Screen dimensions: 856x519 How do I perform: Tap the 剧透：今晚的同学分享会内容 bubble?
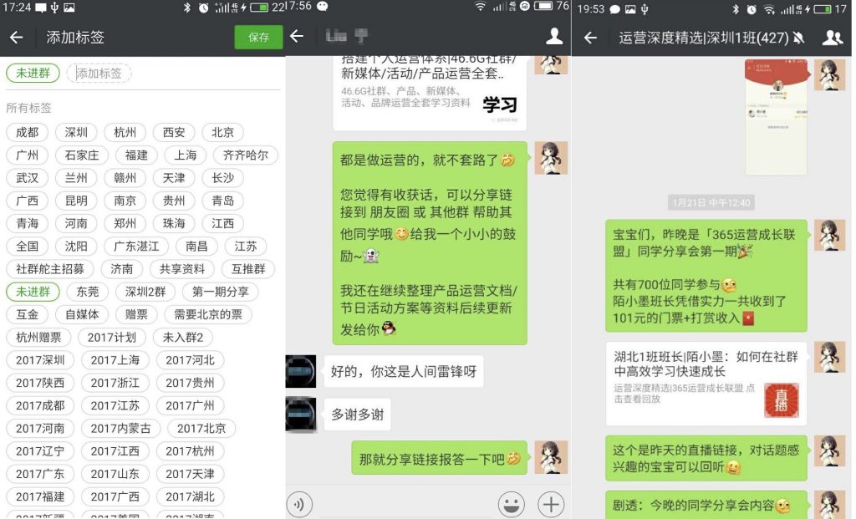[x=706, y=505]
